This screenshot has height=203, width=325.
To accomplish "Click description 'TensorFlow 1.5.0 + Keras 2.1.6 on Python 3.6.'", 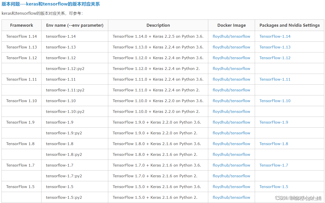I will tap(157, 187).
